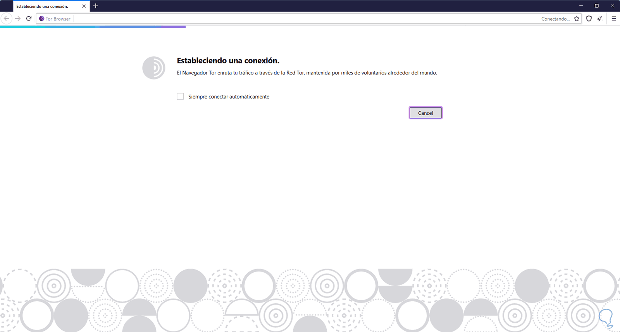Maximize the Tor Browser window

pyautogui.click(x=597, y=6)
